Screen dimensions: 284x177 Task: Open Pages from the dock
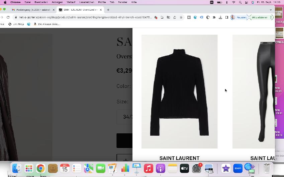(x=112, y=168)
